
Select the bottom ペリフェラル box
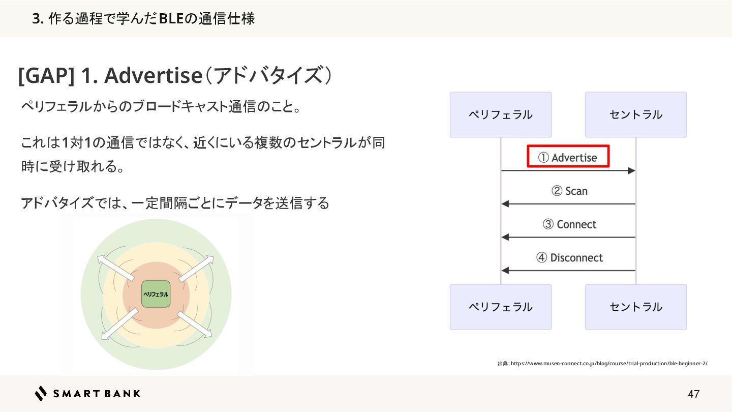click(500, 307)
